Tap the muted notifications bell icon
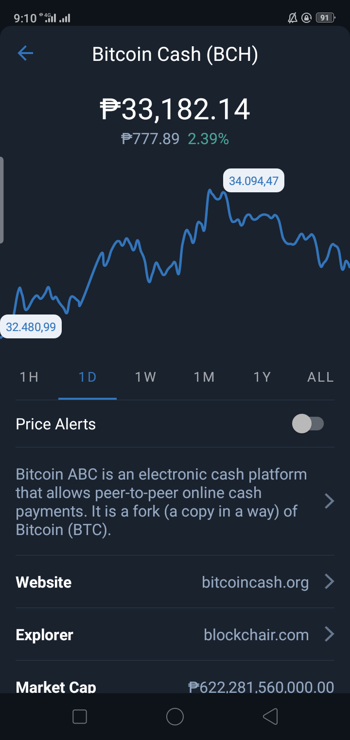 click(292, 18)
